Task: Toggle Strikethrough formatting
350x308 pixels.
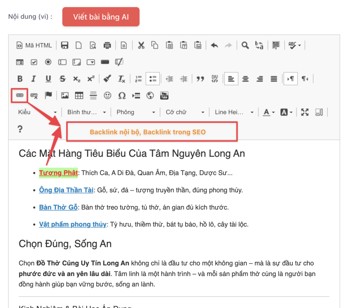Action: pyautogui.click(x=62, y=79)
